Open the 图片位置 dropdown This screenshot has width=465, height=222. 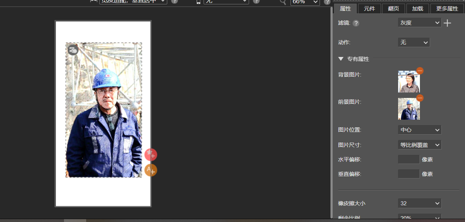420,129
